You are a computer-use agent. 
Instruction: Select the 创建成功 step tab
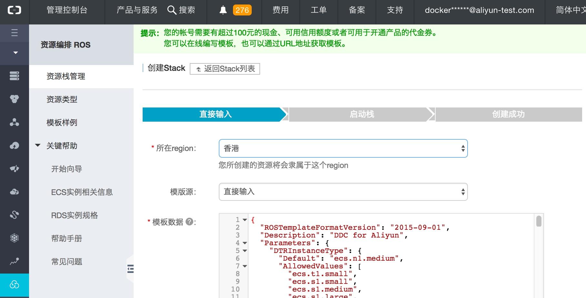[509, 114]
